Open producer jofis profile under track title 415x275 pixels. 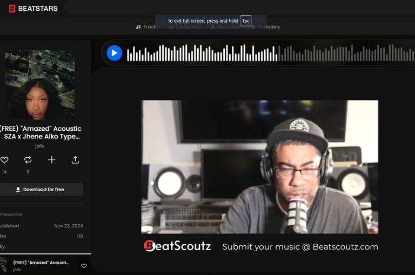39,146
